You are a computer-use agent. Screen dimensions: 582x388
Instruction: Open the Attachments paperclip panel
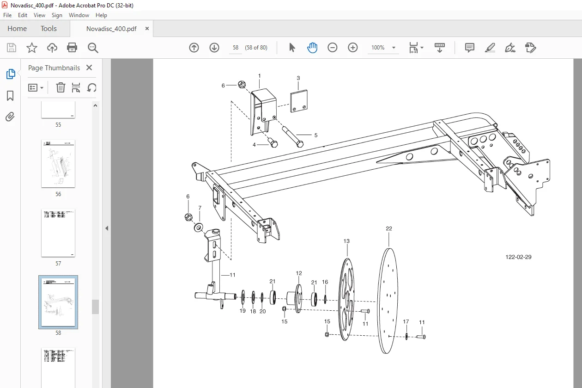pyautogui.click(x=10, y=117)
